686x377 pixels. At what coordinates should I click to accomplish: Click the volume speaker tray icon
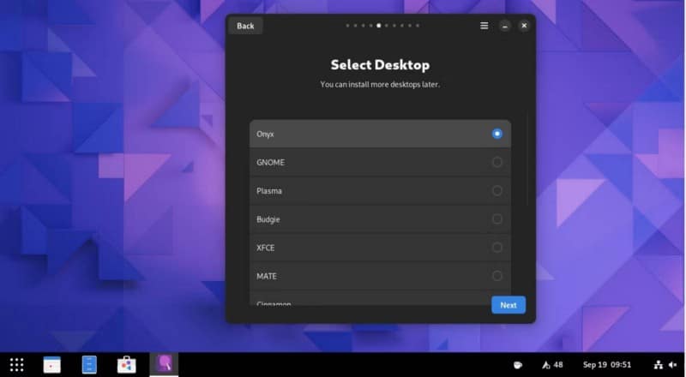pyautogui.click(x=673, y=365)
